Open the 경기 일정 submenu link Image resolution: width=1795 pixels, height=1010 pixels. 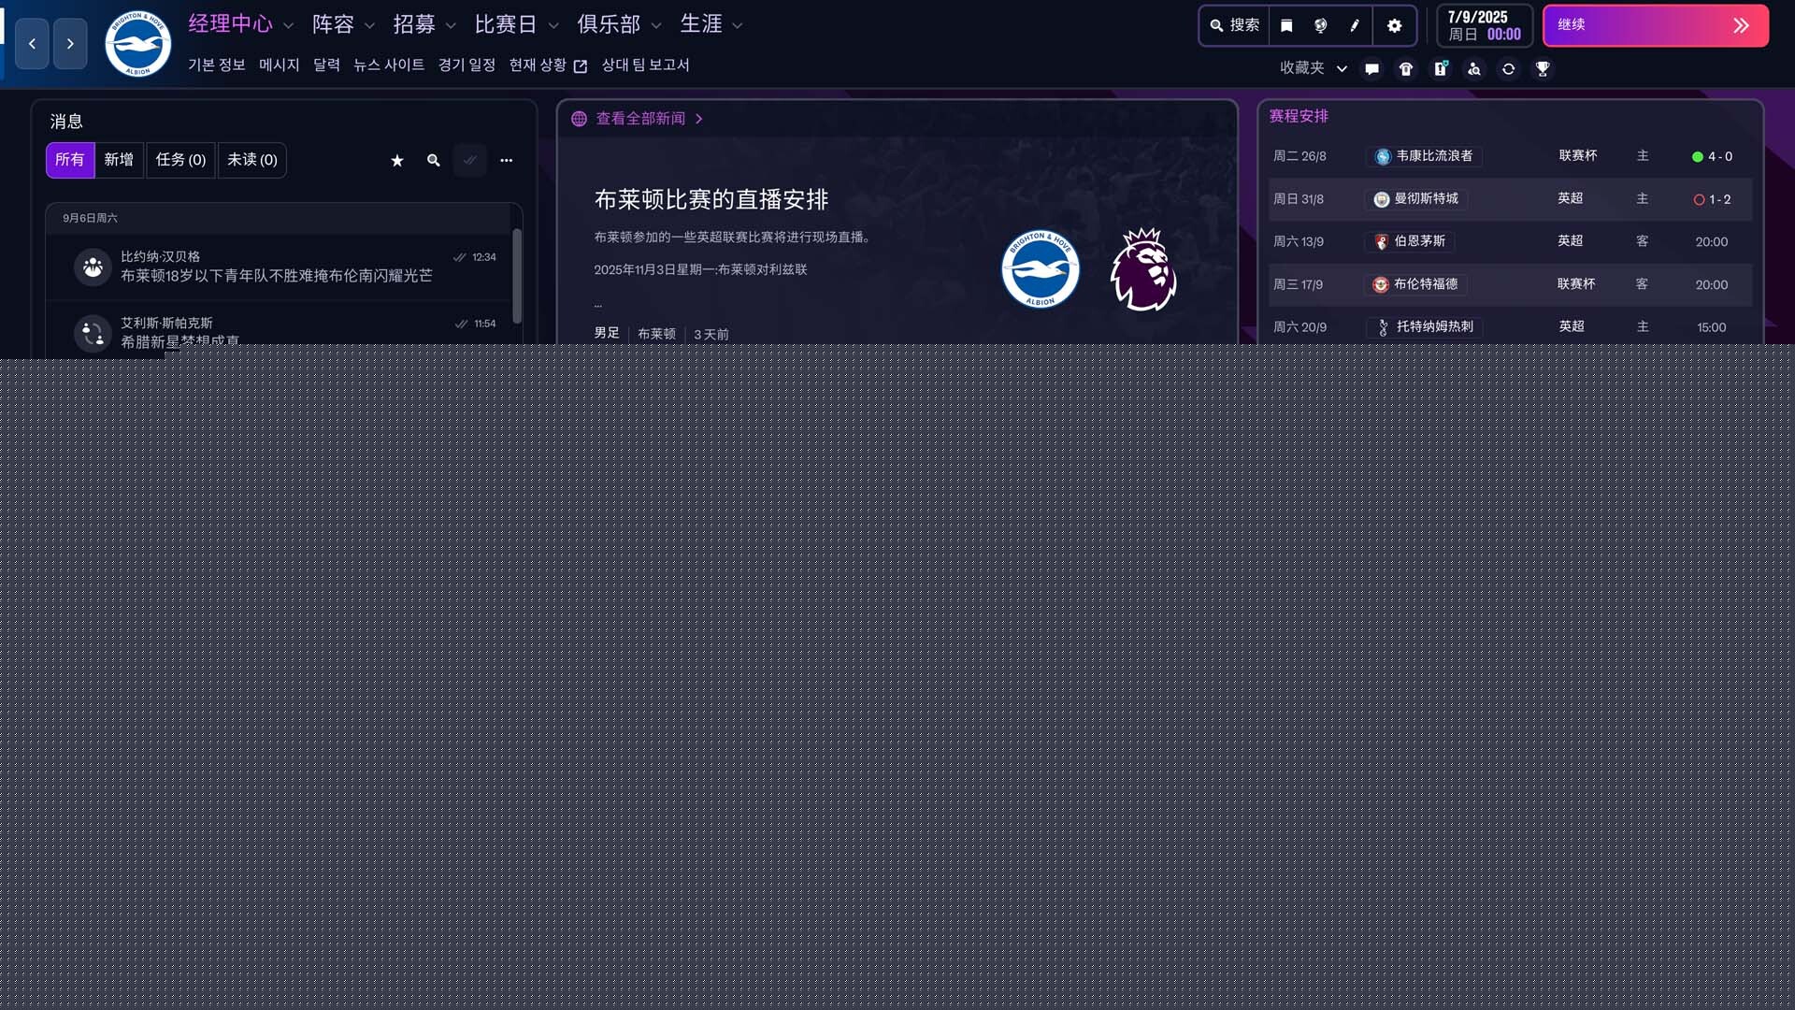click(x=467, y=65)
